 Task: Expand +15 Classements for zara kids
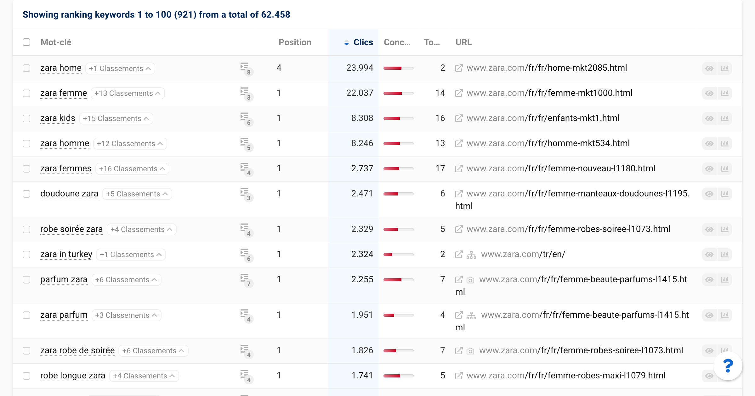(x=116, y=118)
